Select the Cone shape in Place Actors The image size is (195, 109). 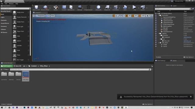coord(21,50)
